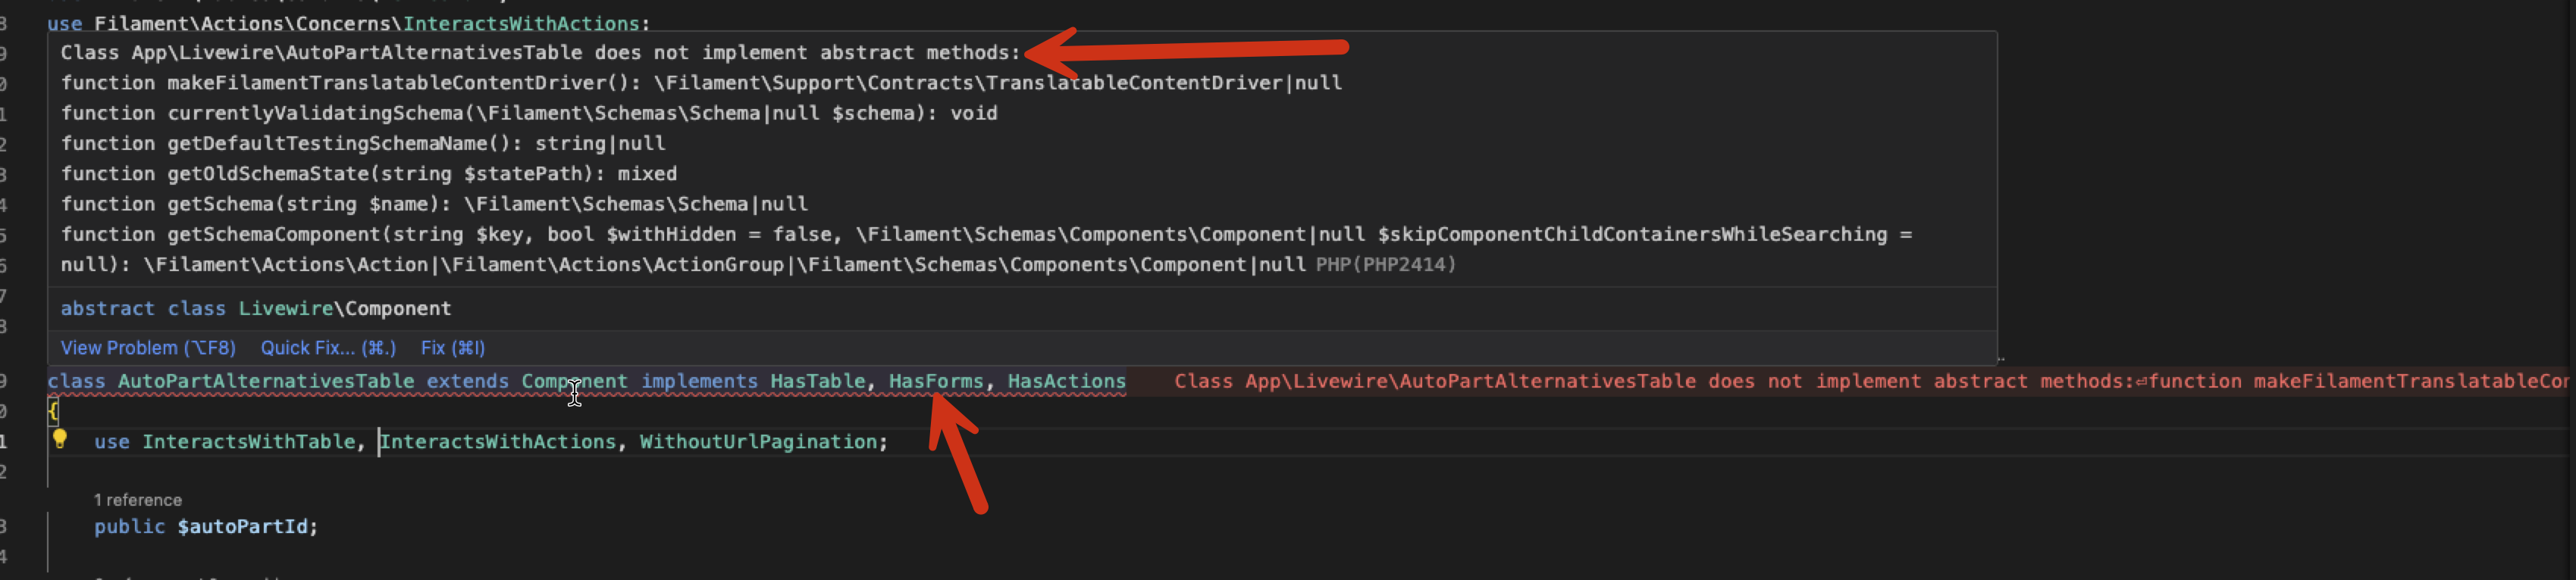Click the public keyword before $autoPartId
This screenshot has height=580, width=2576.
(129, 527)
